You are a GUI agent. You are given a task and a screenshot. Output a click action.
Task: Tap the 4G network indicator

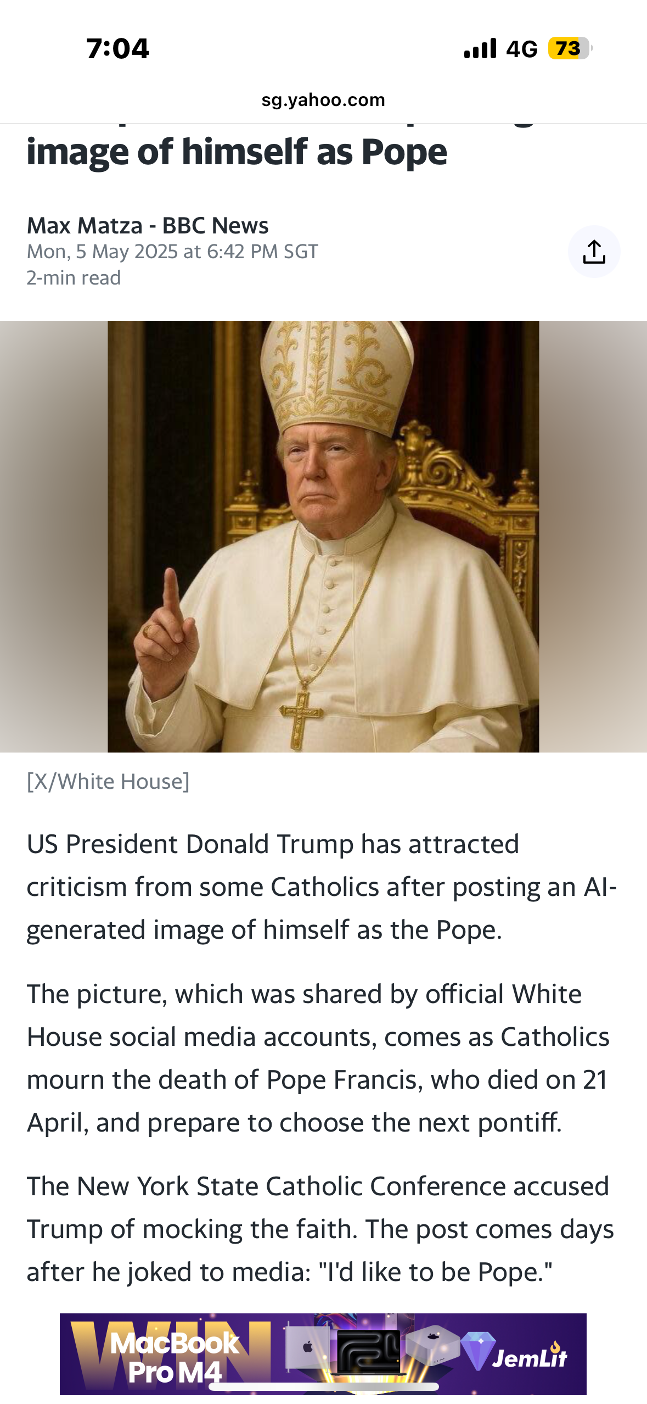point(521,49)
